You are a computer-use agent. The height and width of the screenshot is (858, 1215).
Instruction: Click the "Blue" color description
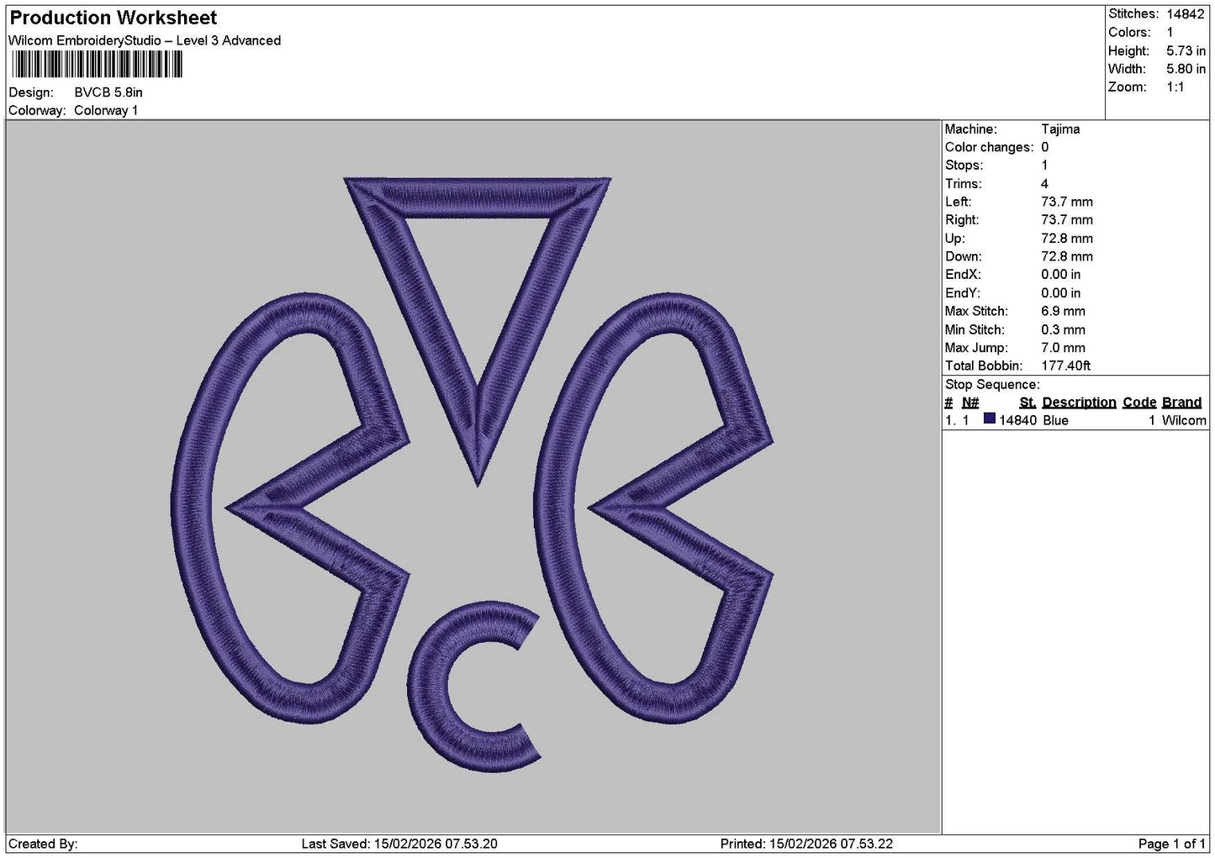[1055, 420]
